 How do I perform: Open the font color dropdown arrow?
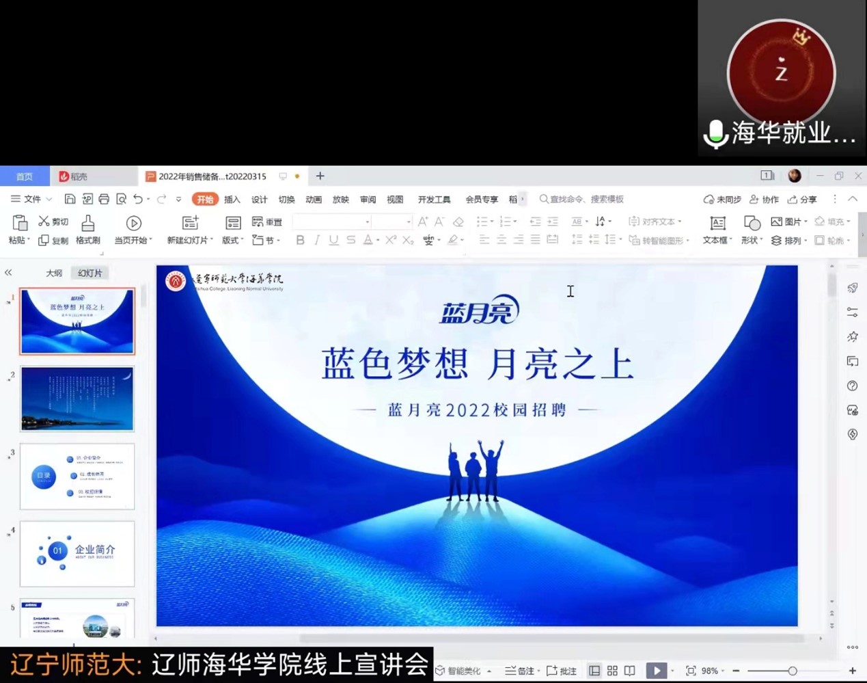378,240
